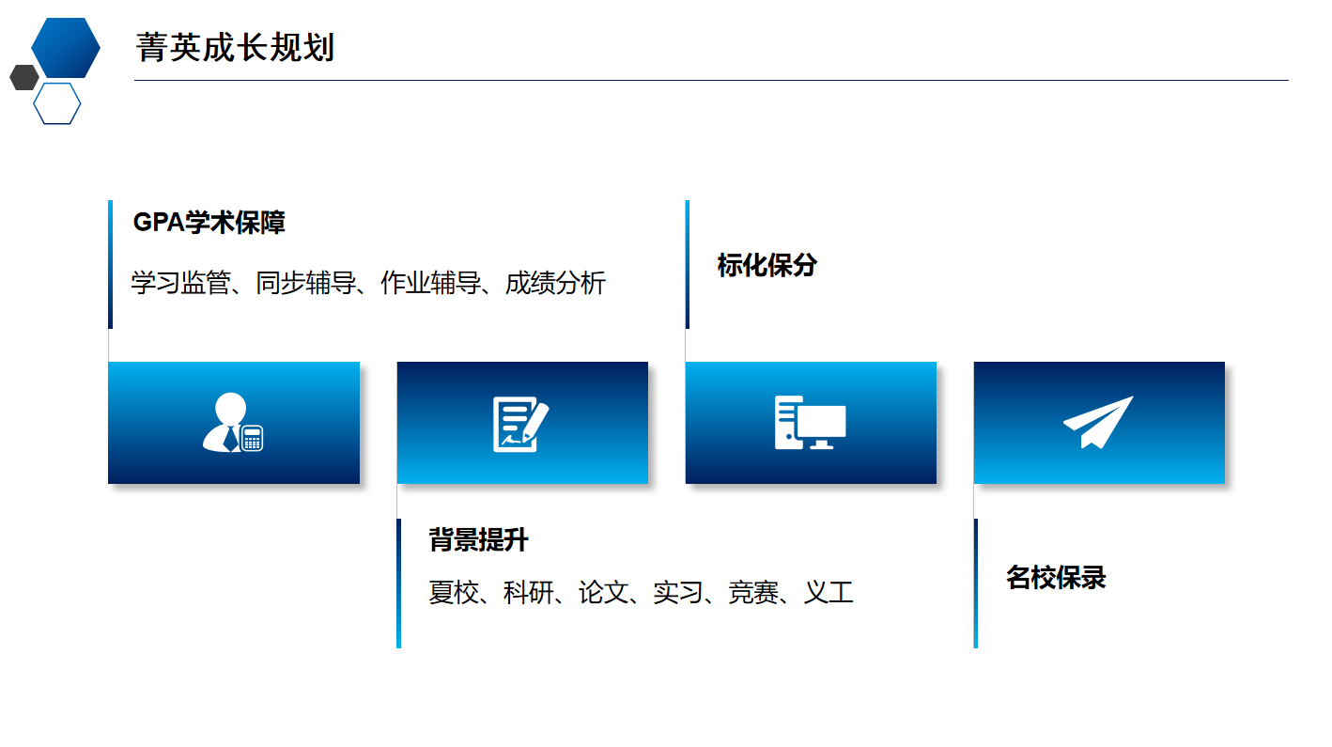The image size is (1332, 747).
Task: Click the vertical bar left of 标化保分
Action: pos(688,264)
